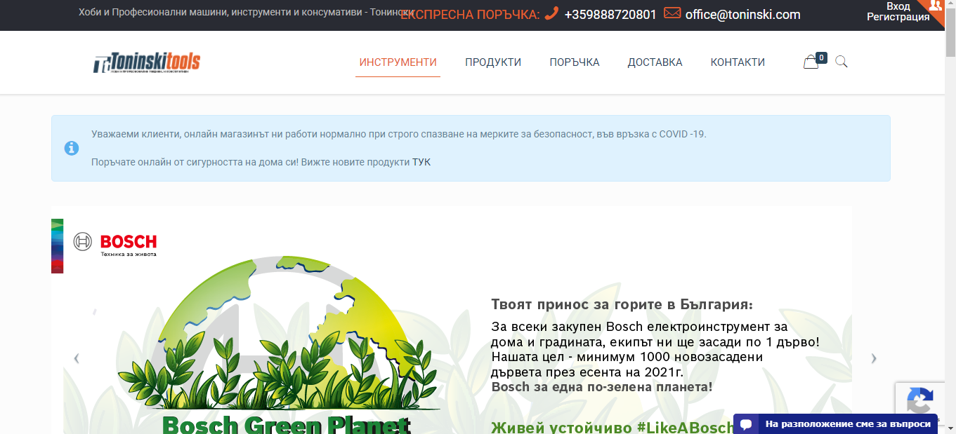Open the КОНТАКТИ page
This screenshot has width=956, height=434.
click(x=738, y=62)
